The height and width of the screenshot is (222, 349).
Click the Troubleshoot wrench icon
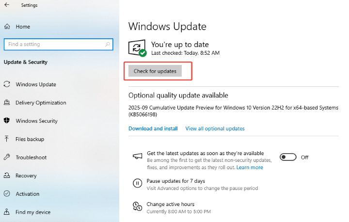[x=7, y=158]
